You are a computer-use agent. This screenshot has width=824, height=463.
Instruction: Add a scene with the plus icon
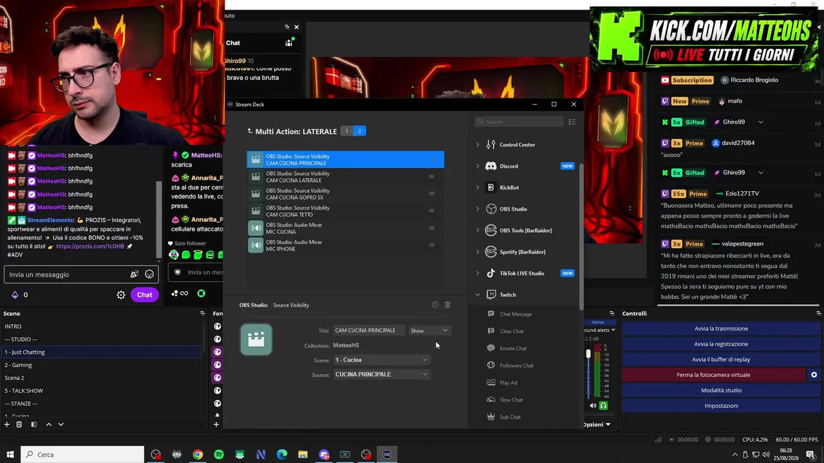(x=7, y=424)
